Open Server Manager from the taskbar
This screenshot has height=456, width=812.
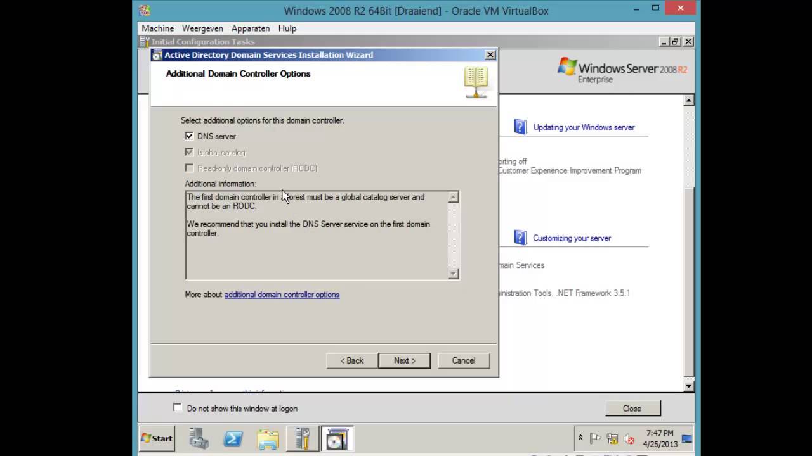(x=199, y=438)
